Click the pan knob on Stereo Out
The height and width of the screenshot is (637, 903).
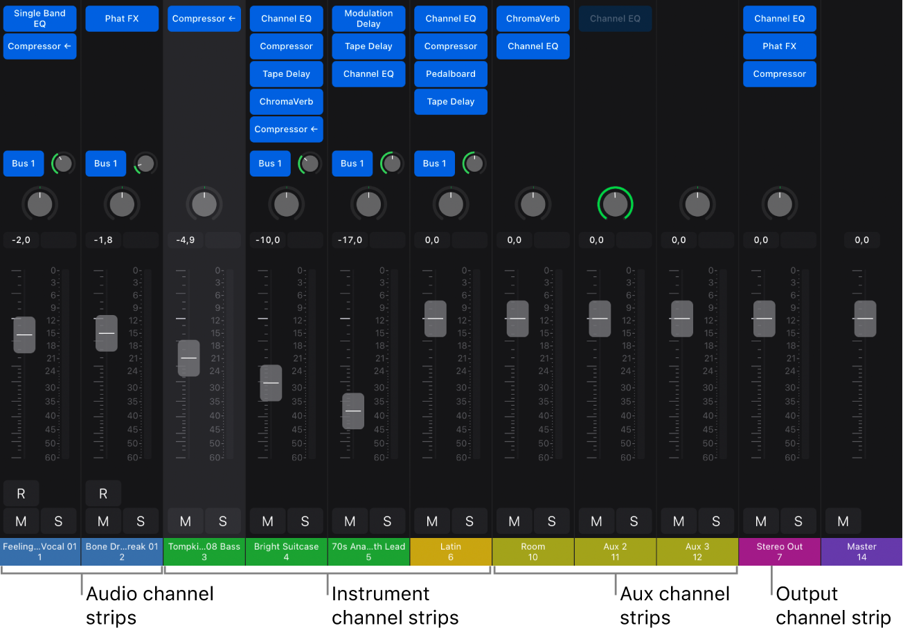click(780, 204)
